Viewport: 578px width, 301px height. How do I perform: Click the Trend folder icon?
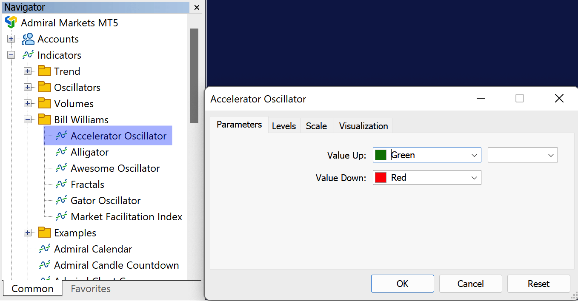pos(45,71)
